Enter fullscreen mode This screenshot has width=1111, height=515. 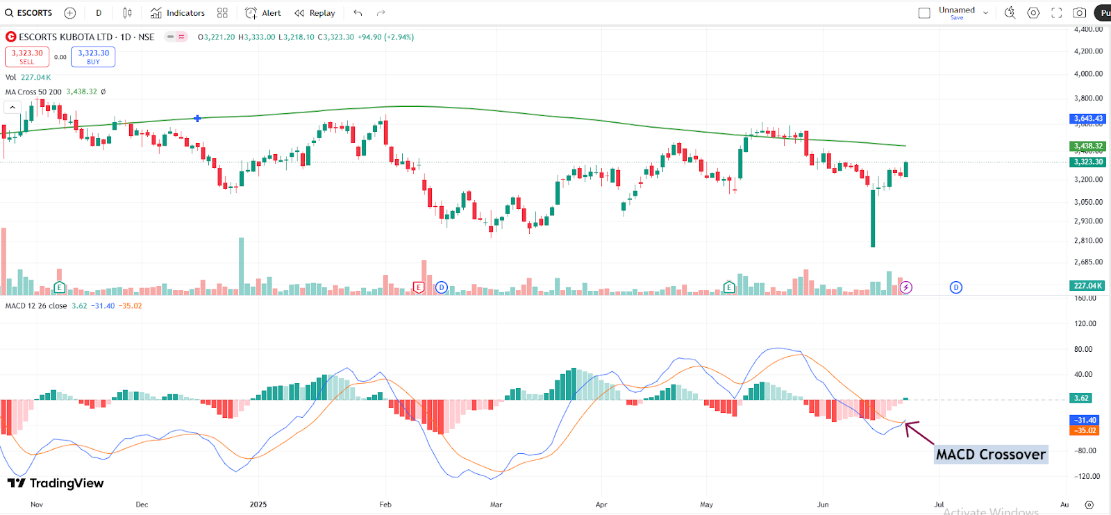(x=1057, y=12)
